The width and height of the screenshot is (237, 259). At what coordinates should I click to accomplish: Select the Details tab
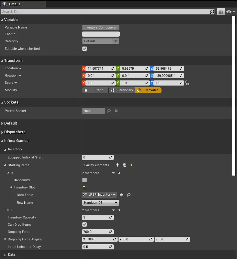tap(14, 4)
